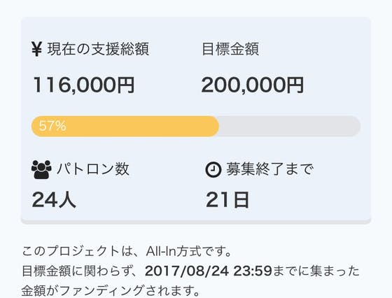Click the パトロン数 label
The height and width of the screenshot is (298, 392).
pos(92,169)
